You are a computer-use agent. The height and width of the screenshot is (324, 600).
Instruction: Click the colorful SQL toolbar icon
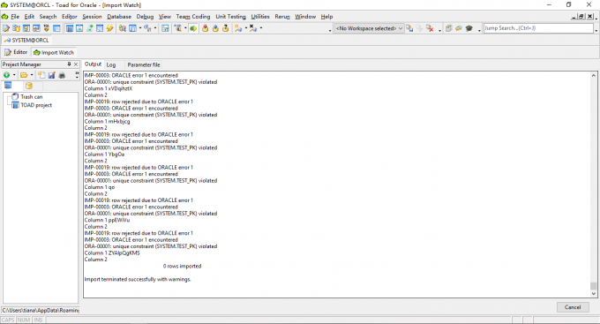[x=46, y=28]
